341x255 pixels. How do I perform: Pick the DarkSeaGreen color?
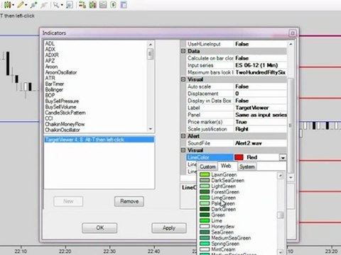222,181
